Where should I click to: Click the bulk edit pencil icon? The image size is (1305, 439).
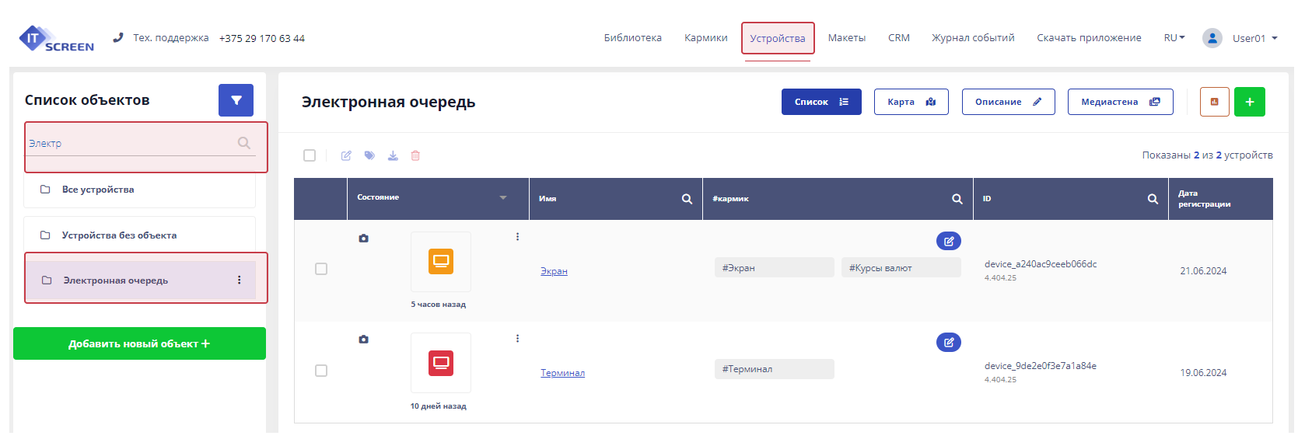[346, 155]
